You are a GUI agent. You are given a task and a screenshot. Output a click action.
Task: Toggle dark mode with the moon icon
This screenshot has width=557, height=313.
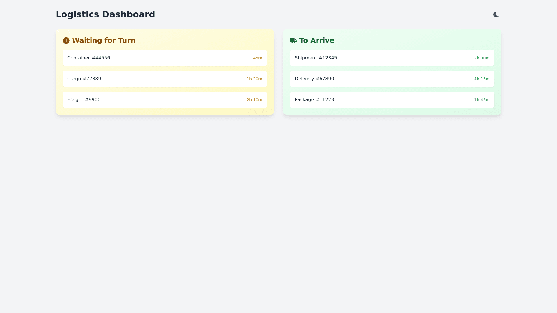(496, 14)
